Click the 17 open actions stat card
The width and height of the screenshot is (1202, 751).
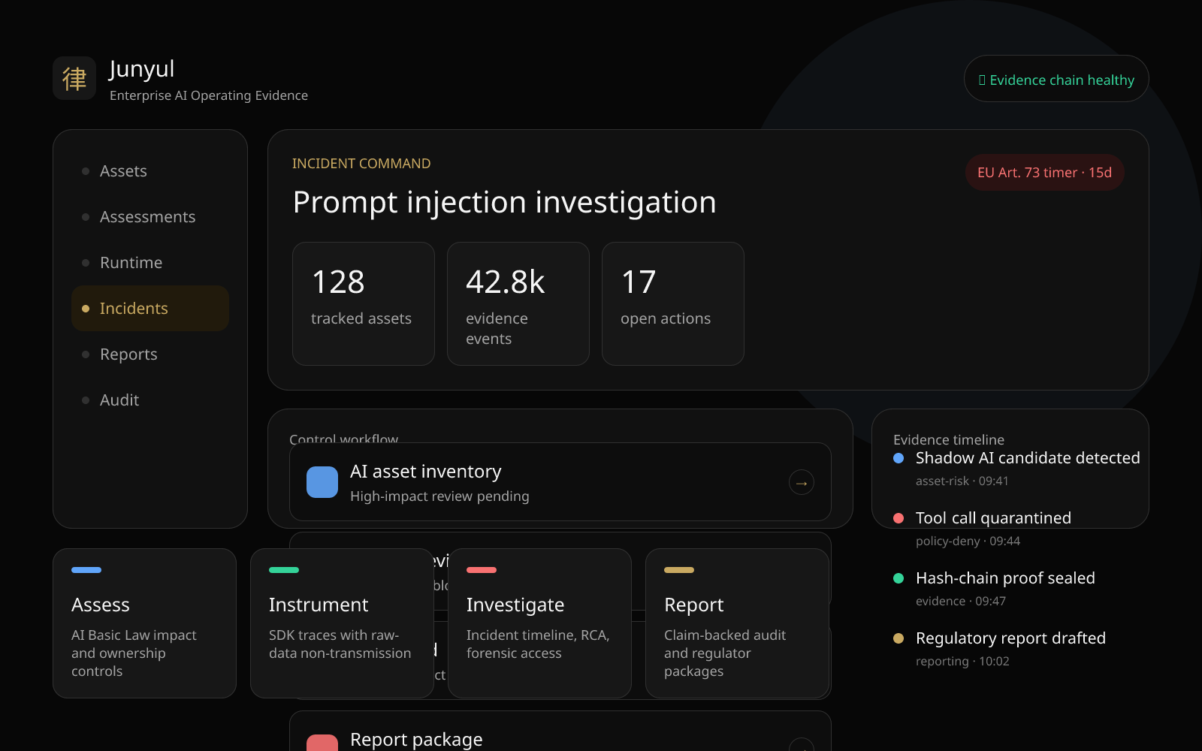[x=673, y=303]
